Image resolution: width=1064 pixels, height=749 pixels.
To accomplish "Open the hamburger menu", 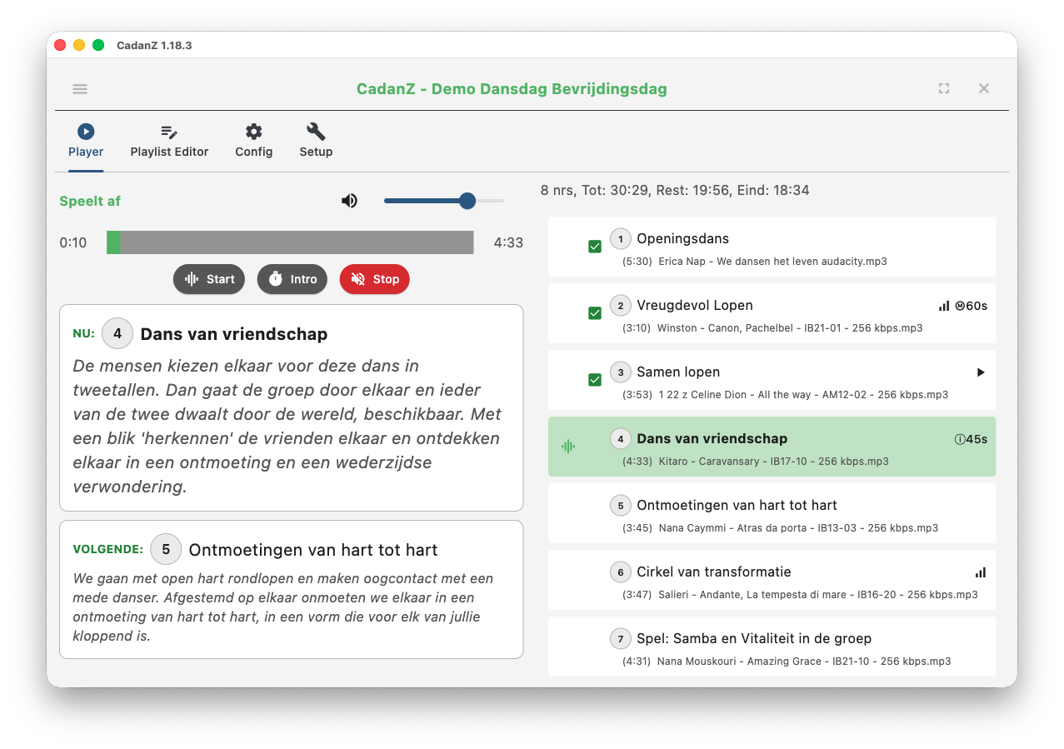I will [79, 88].
